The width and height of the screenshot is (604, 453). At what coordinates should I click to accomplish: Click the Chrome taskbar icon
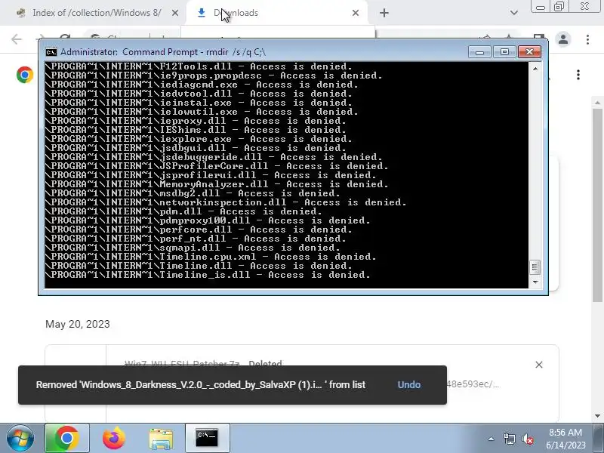pyautogui.click(x=67, y=439)
